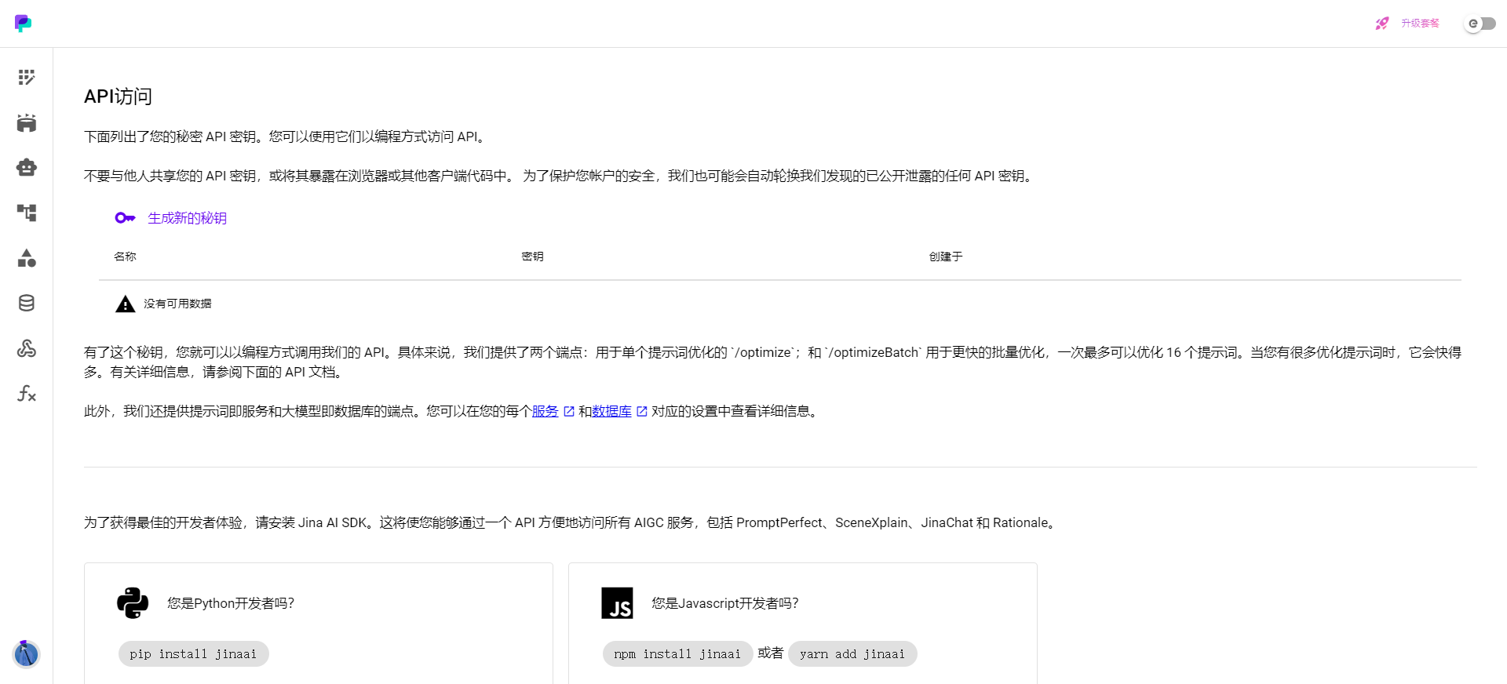Open the 服务 link
The image size is (1507, 684).
click(x=545, y=411)
